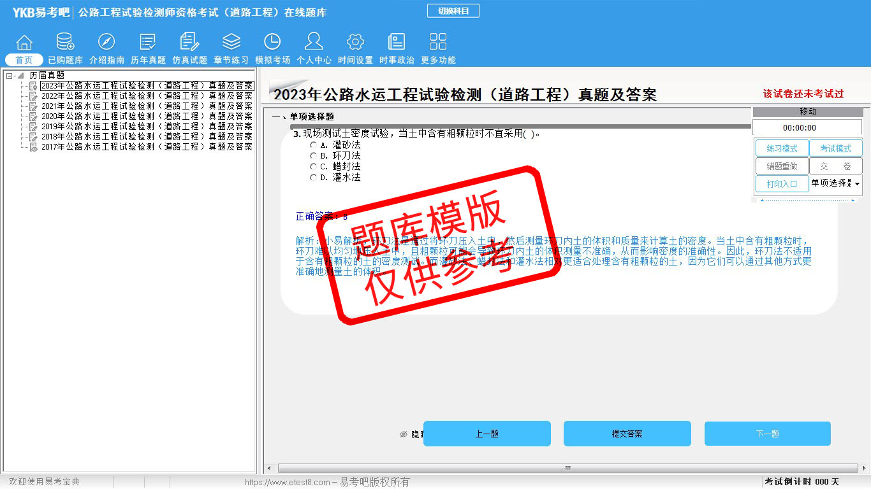Toggle the hide-answer eye icon
The image size is (871, 489).
point(404,434)
